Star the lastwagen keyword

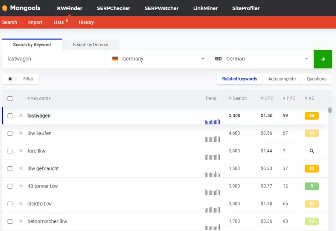click(x=21, y=115)
